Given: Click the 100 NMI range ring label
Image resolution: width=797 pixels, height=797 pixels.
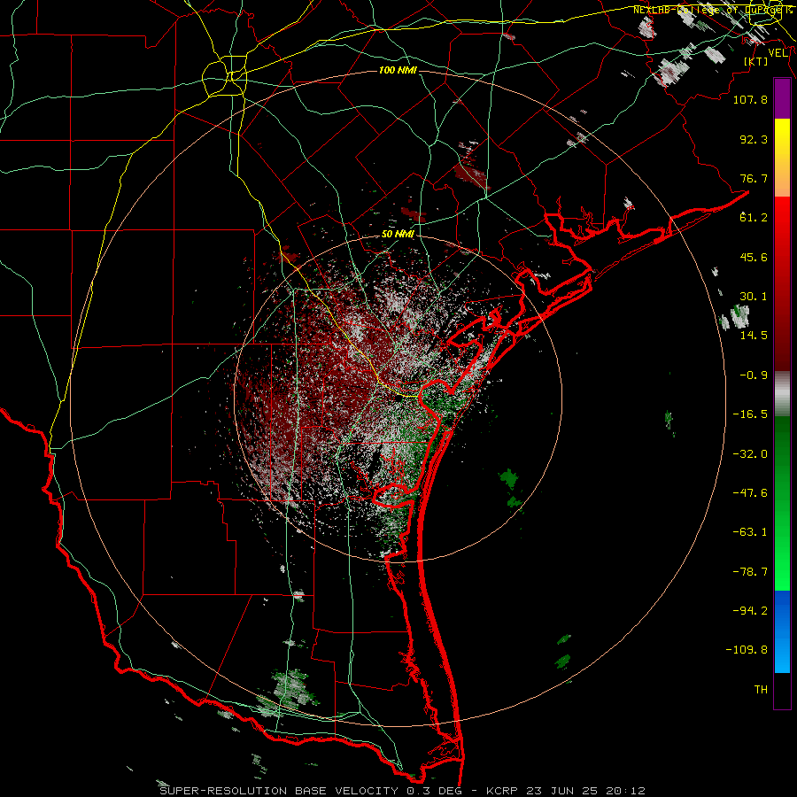Looking at the screenshot, I should click(x=398, y=70).
